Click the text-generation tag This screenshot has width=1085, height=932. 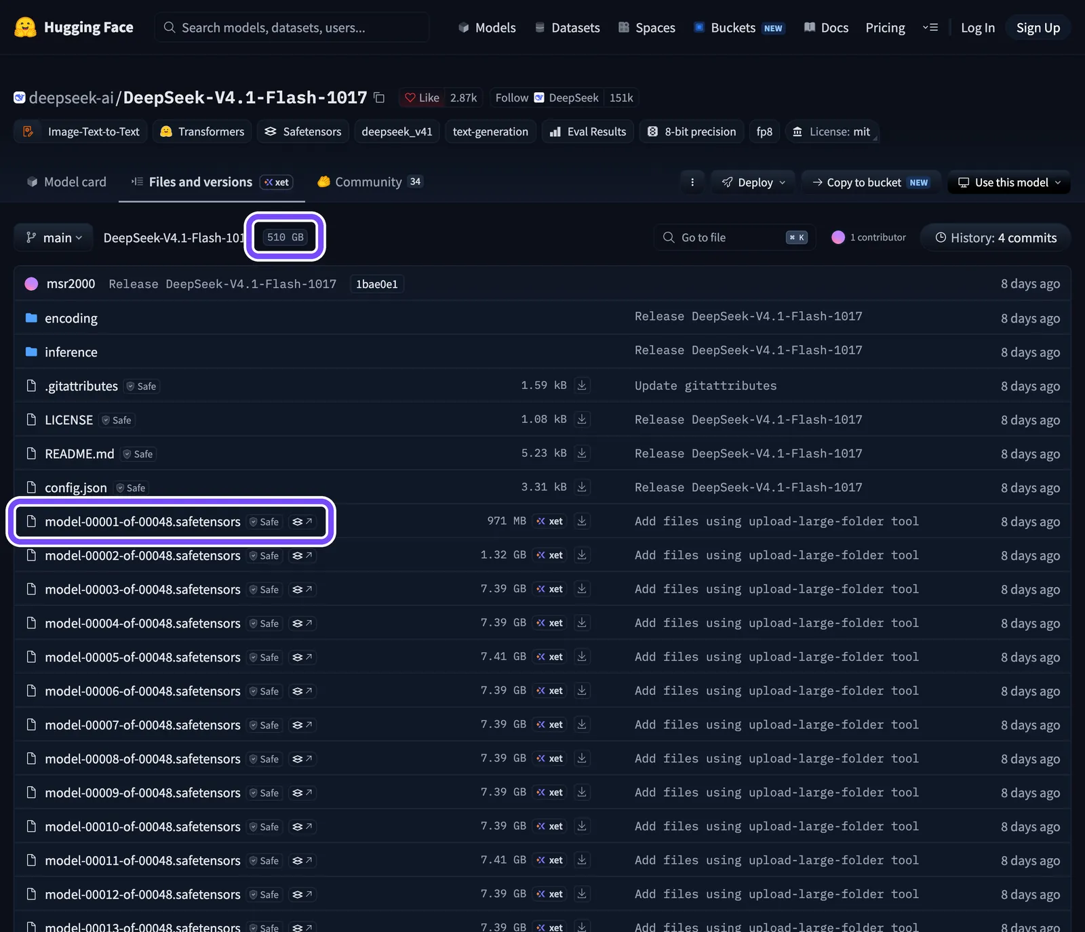(490, 131)
